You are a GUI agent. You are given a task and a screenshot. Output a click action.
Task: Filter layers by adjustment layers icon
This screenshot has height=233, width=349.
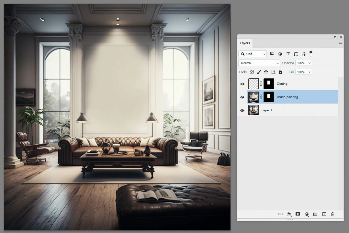(280, 54)
